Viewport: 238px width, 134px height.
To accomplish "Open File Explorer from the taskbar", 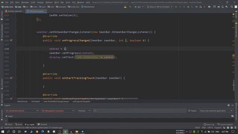I will click(77, 131).
